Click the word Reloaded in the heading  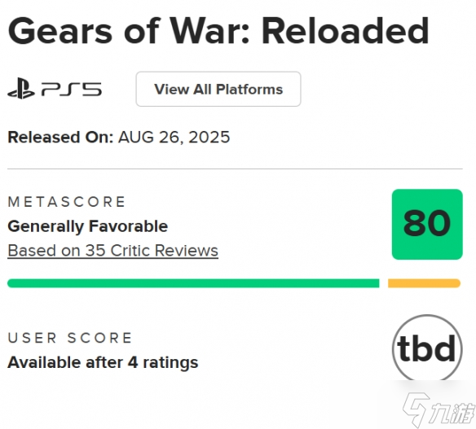345,31
